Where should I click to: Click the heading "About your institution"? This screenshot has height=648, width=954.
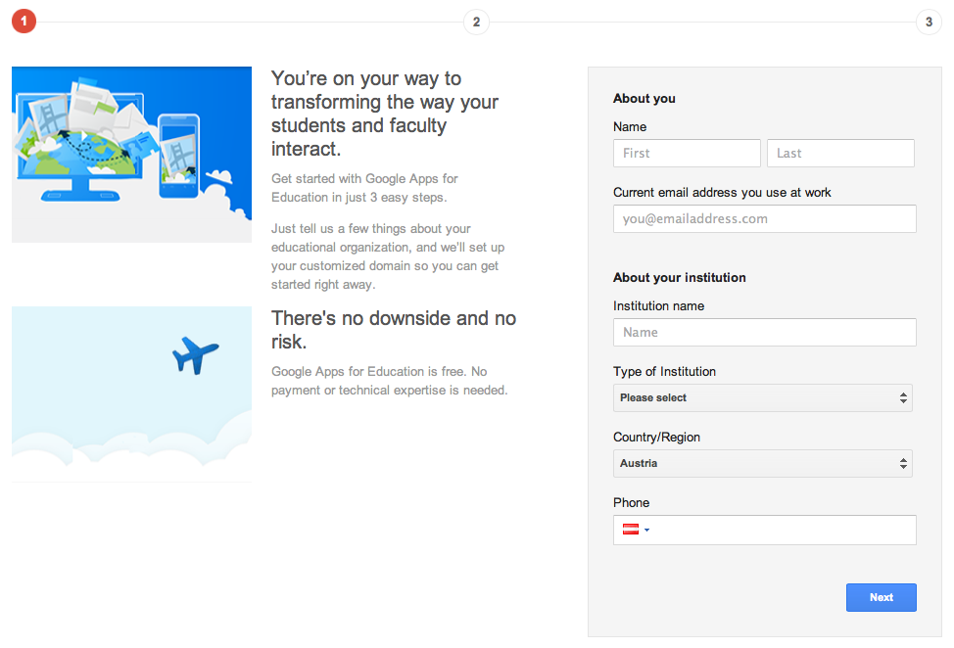pos(680,278)
